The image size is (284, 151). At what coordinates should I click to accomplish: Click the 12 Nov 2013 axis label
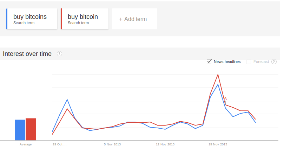[x=165, y=144]
